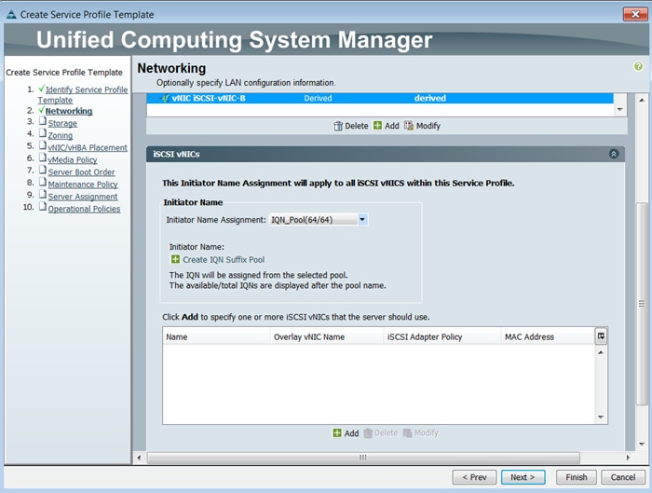Click the Finish button
This screenshot has width=652, height=493.
(x=577, y=477)
